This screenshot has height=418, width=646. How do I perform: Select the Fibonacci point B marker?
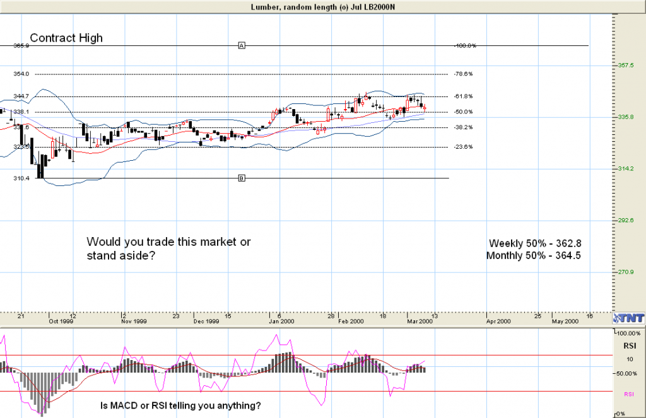[x=241, y=178]
